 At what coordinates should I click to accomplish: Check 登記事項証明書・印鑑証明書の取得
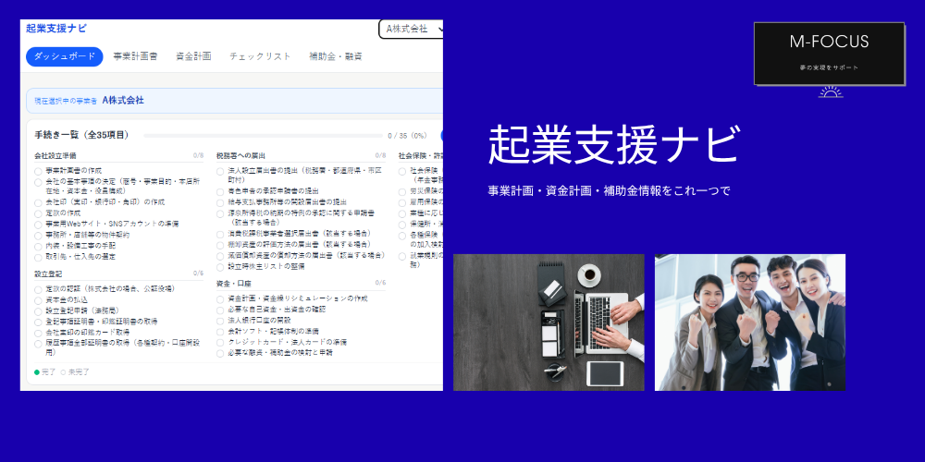(x=38, y=322)
